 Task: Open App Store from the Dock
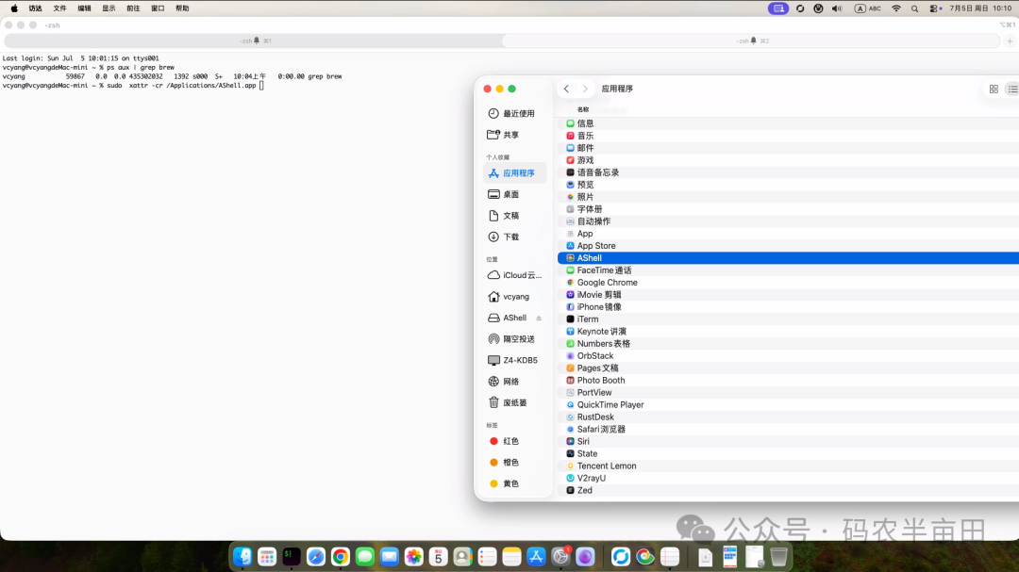point(536,556)
